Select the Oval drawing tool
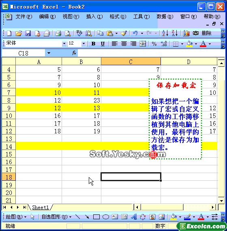Image resolution: width=227 pixels, height=231 pixels. click(106, 217)
